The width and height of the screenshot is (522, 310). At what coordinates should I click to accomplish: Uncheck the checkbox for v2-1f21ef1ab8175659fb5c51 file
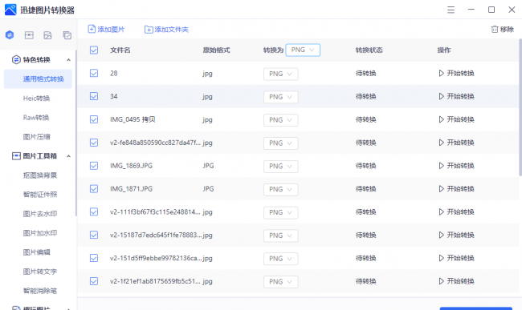94,281
